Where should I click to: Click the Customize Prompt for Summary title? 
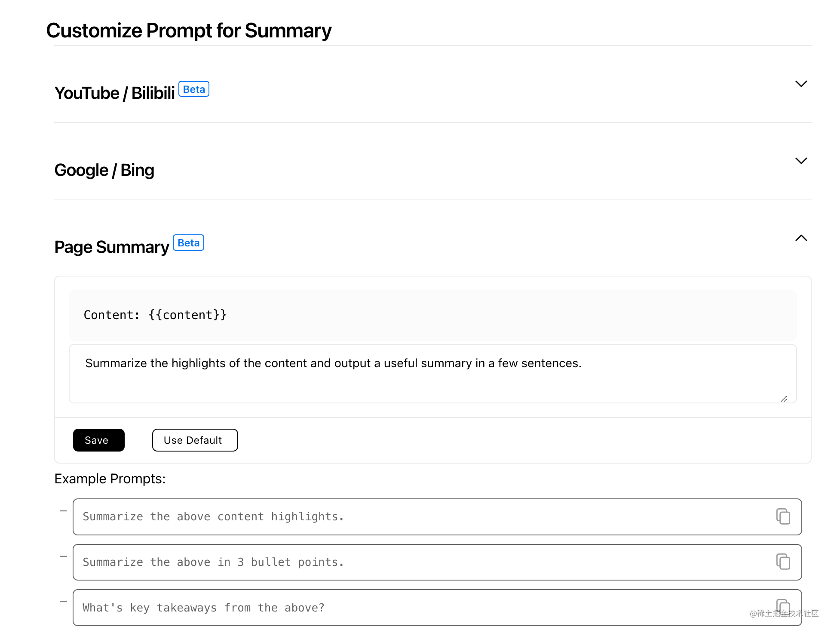click(x=189, y=31)
